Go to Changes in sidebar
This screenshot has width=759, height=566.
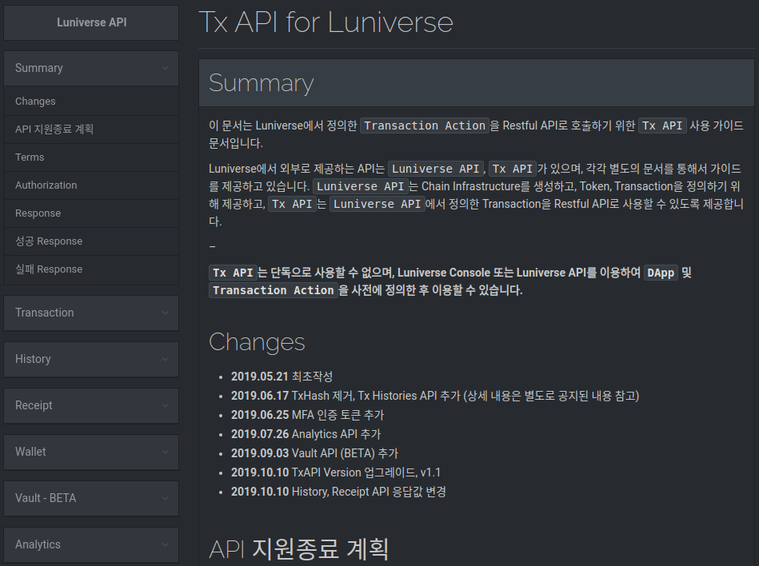click(91, 101)
